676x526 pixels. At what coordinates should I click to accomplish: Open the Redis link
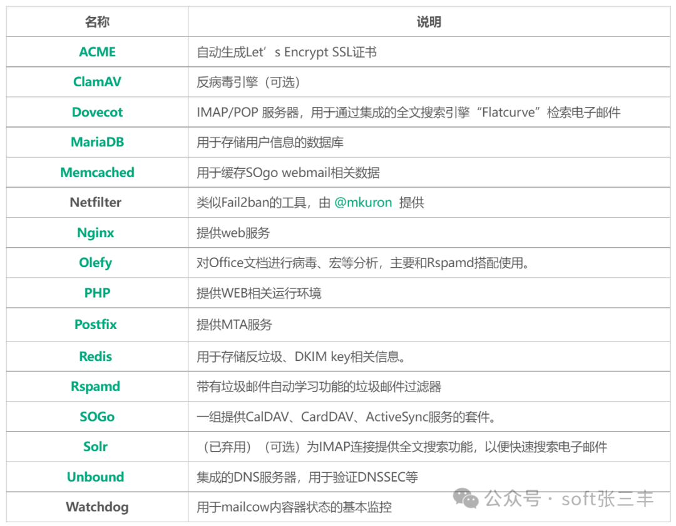coord(95,357)
